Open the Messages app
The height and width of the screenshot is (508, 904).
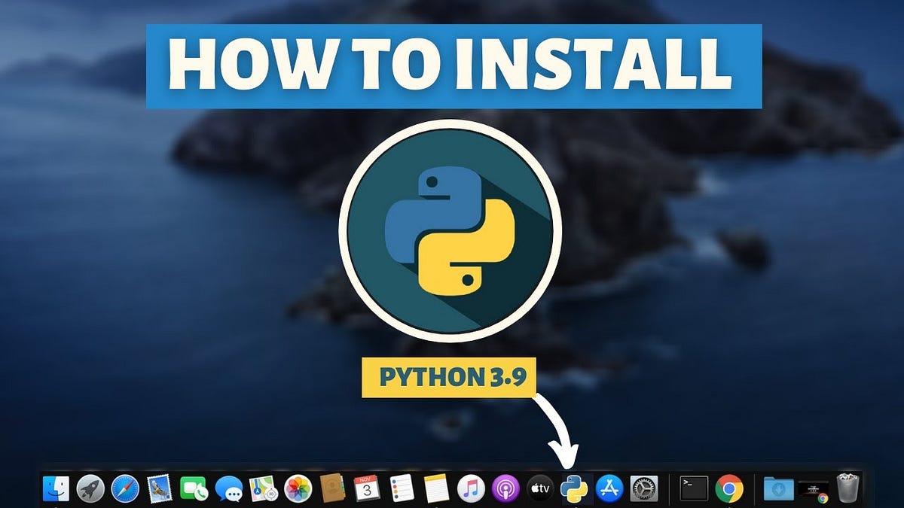click(229, 489)
